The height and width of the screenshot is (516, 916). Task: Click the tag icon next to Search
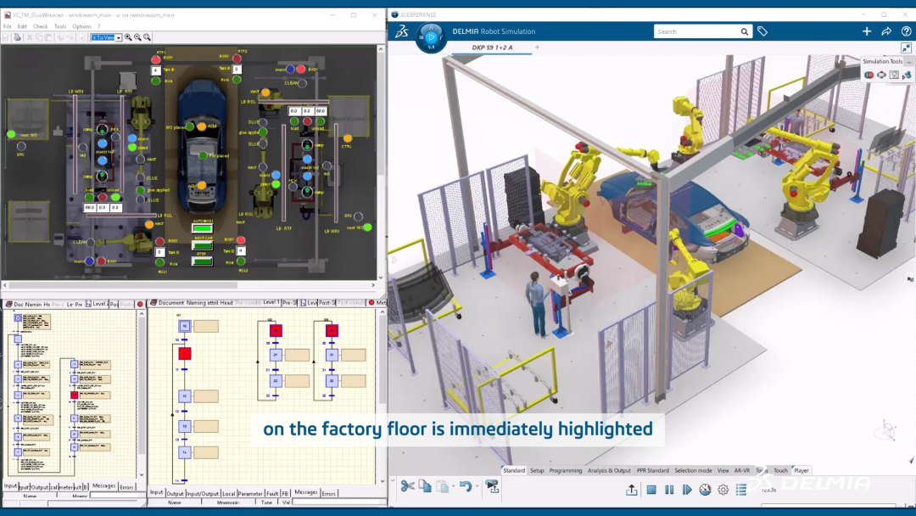(x=762, y=31)
